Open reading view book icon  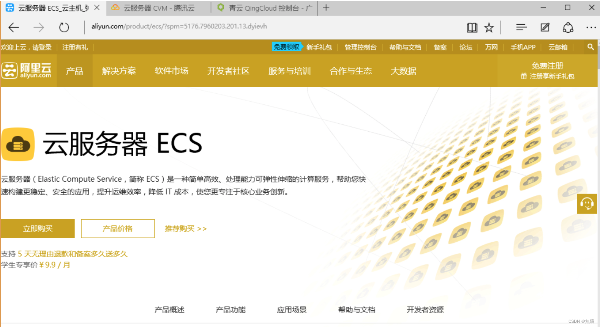pyautogui.click(x=472, y=27)
